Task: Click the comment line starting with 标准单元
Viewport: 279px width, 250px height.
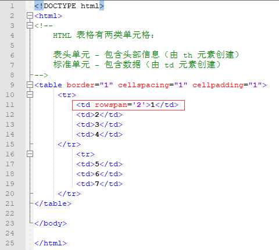Action: point(137,65)
